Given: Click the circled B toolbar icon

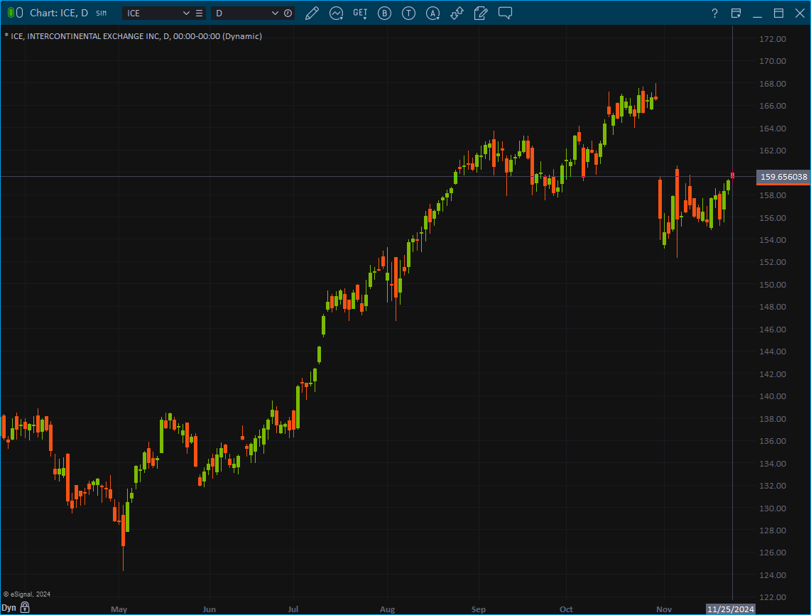Looking at the screenshot, I should point(384,13).
